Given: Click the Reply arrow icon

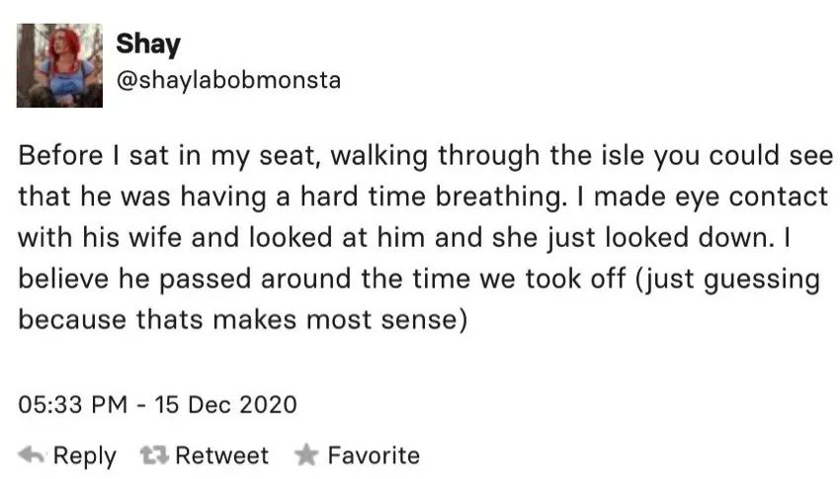Looking at the screenshot, I should click(31, 455).
